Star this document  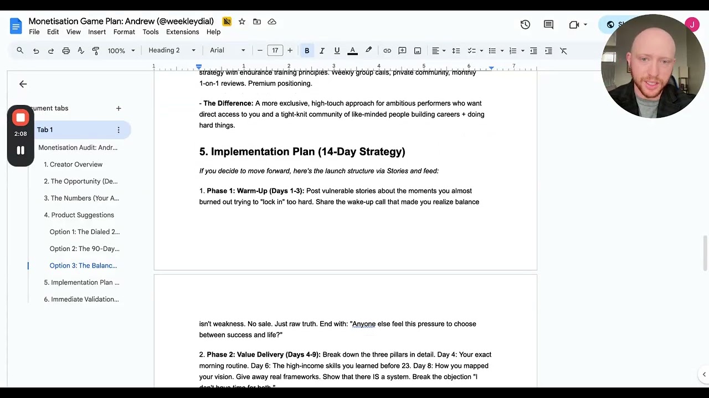click(242, 22)
